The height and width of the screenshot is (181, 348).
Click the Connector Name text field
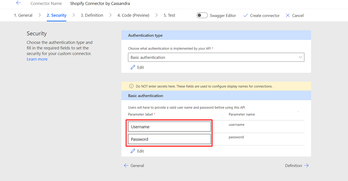click(x=100, y=4)
